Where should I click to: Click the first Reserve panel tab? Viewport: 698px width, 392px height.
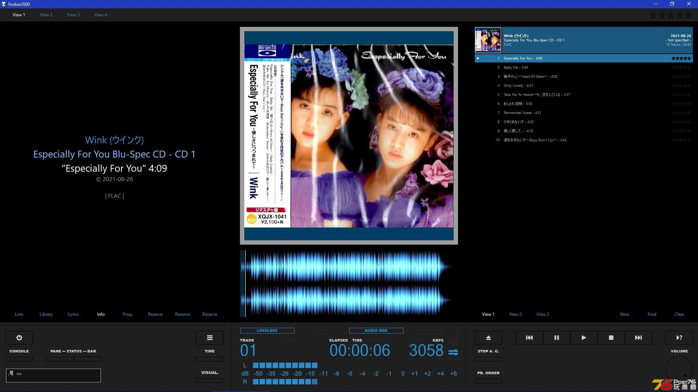(x=155, y=314)
